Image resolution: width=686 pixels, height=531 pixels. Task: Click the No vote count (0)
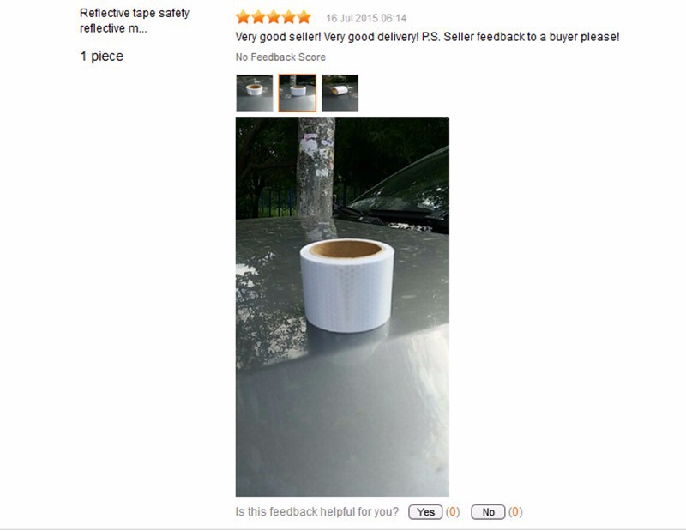(515, 512)
